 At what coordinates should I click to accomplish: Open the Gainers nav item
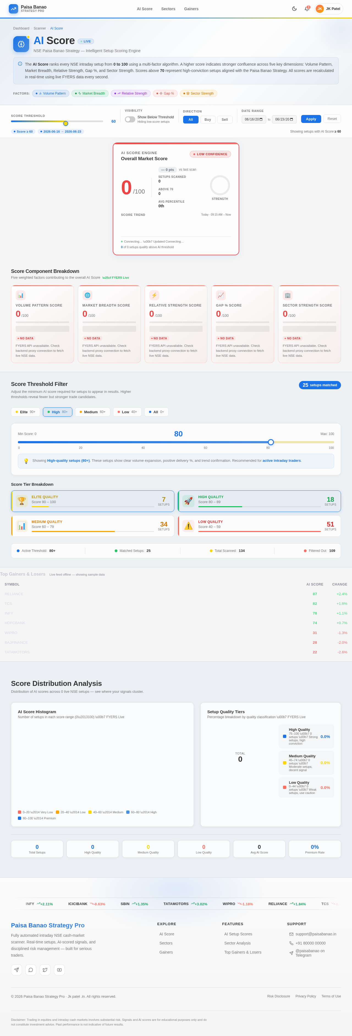coord(191,9)
